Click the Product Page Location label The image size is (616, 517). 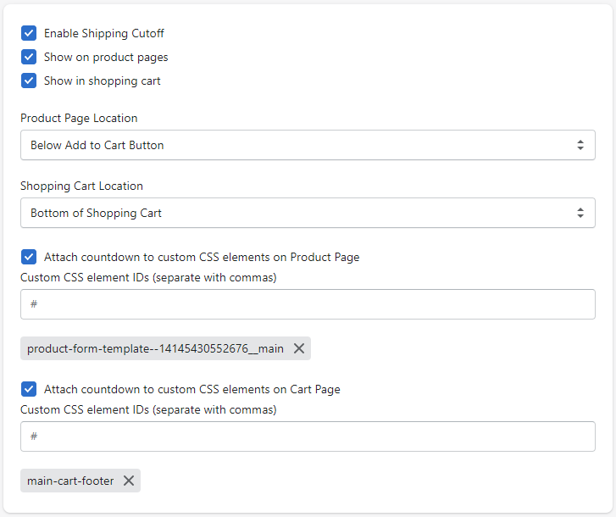[x=79, y=118]
